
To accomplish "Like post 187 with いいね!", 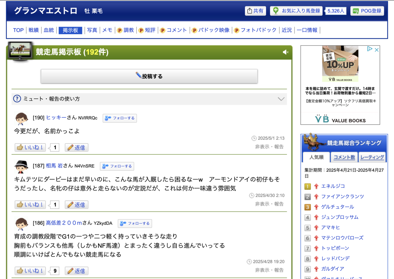I will click(x=30, y=205).
